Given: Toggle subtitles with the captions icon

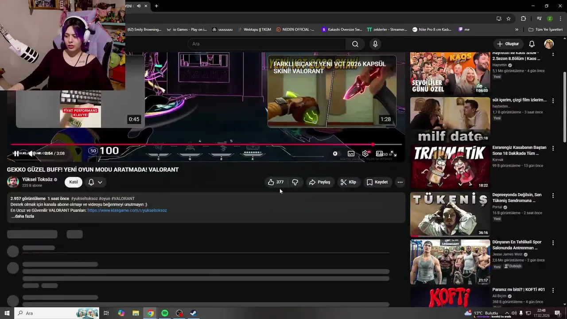Looking at the screenshot, I should [351, 154].
